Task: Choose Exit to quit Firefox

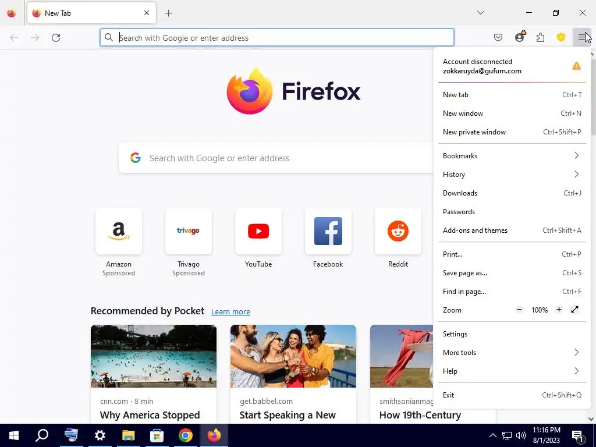Action: [x=512, y=395]
